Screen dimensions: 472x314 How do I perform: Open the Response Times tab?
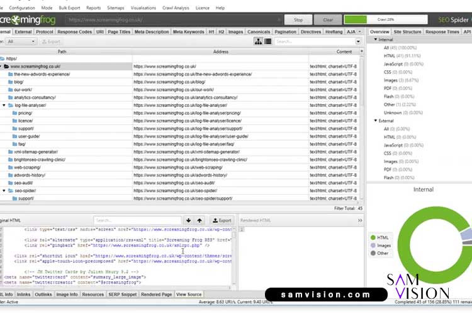pos(442,32)
